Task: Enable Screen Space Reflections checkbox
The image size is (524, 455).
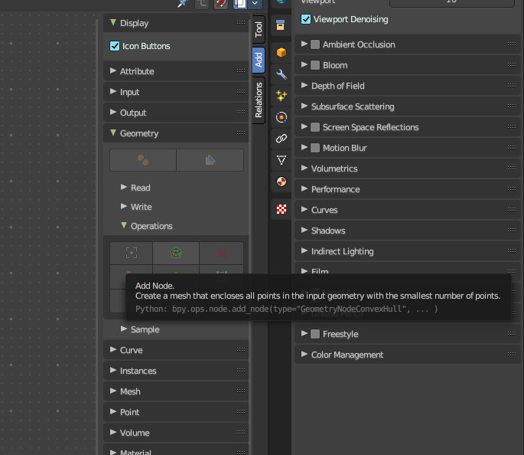Action: [315, 127]
